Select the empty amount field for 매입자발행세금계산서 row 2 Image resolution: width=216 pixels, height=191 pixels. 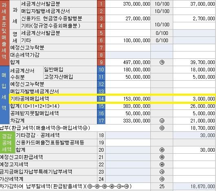coord(128,11)
